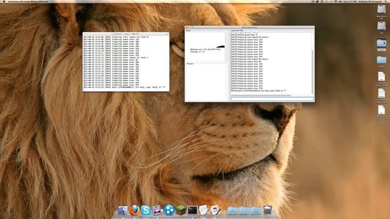Open the TextEdit paper-and-pen dock icon
Image resolution: width=390 pixels, height=219 pixels.
coord(204,210)
